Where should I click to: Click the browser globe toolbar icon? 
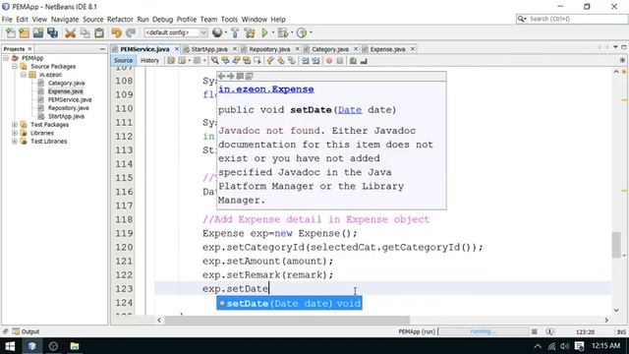coord(217,32)
